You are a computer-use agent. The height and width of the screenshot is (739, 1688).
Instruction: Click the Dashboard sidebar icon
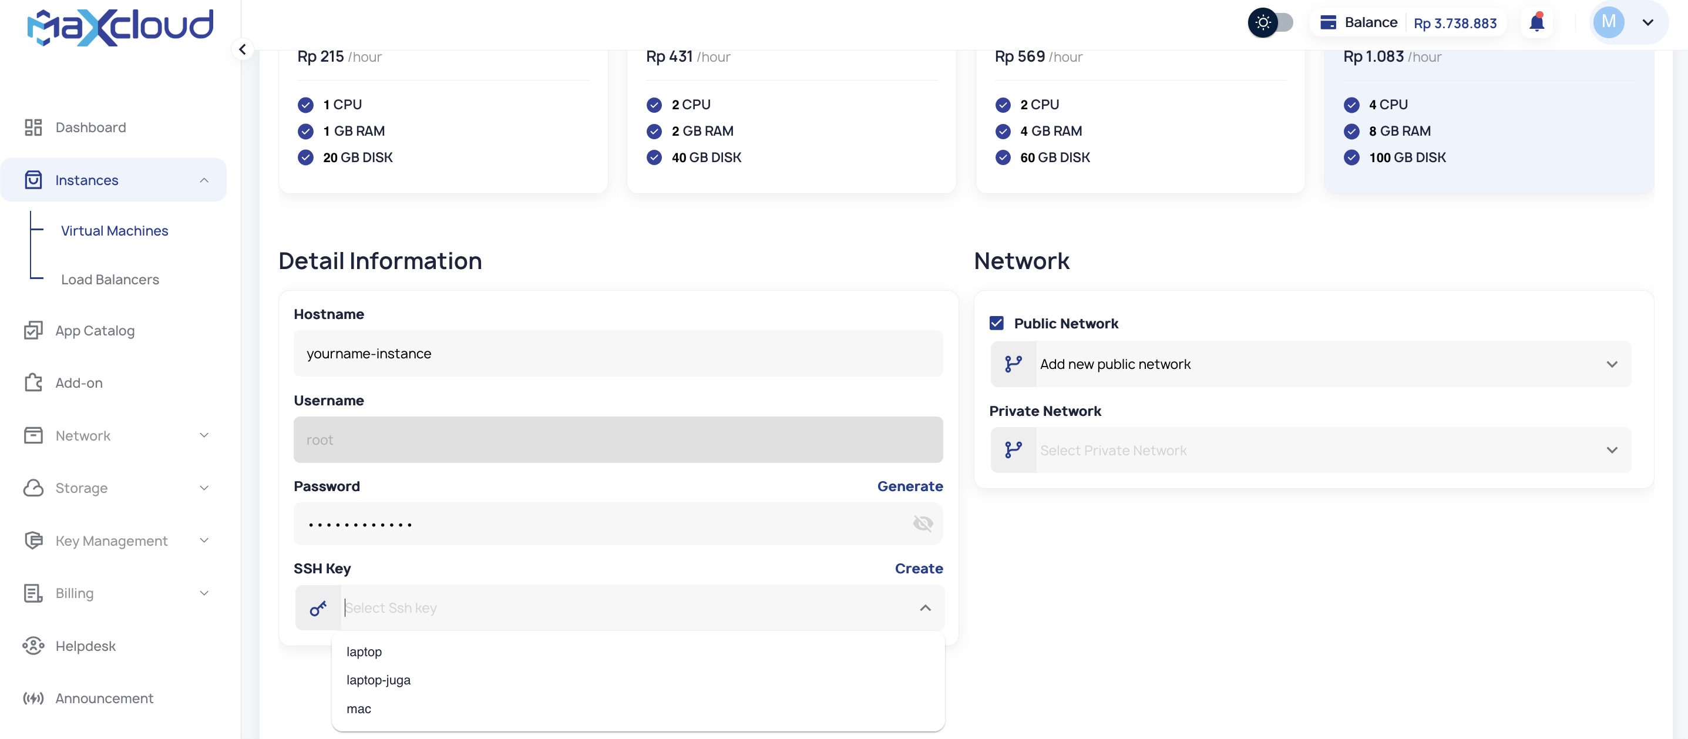(33, 127)
